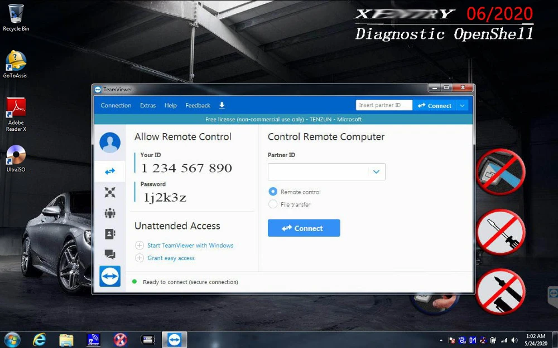This screenshot has width=558, height=348.
Task: Open the UltraISO desktop shortcut
Action: click(x=16, y=159)
